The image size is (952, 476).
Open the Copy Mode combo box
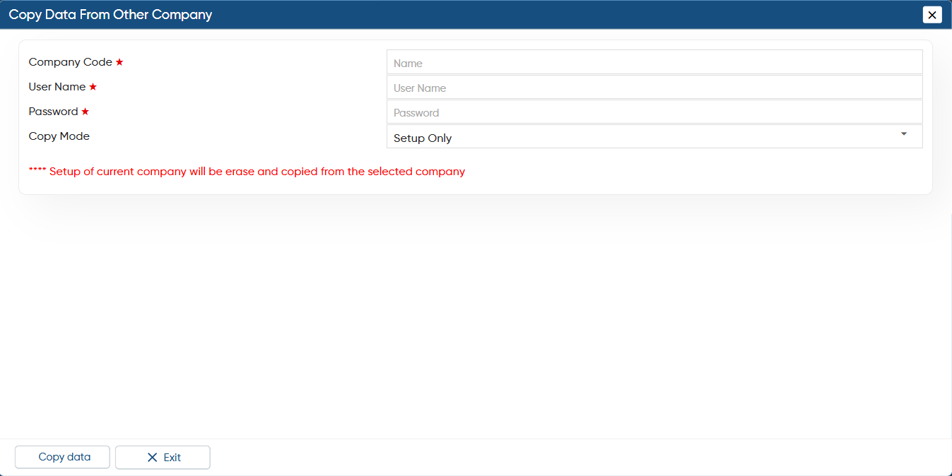[654, 136]
